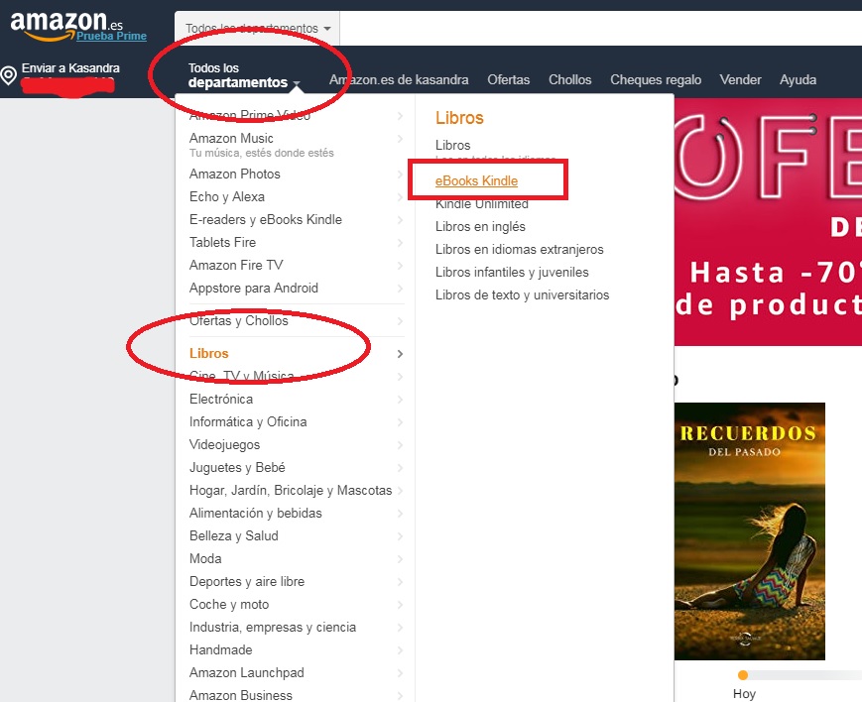The height and width of the screenshot is (702, 862).
Task: Click the location pin icon
Action: pos(10,71)
